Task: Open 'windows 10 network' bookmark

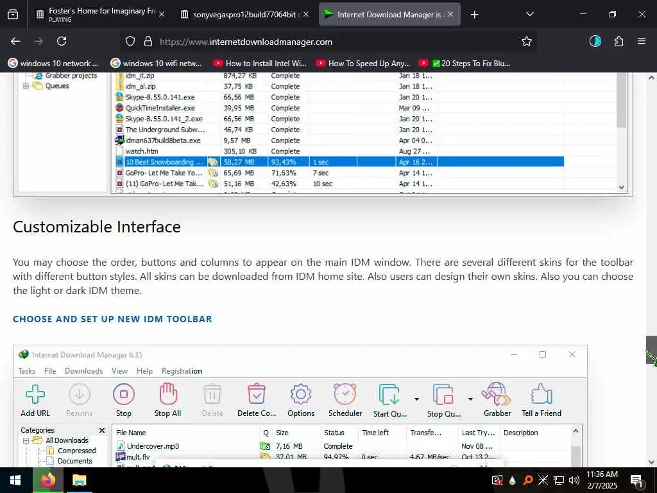Action: [53, 64]
